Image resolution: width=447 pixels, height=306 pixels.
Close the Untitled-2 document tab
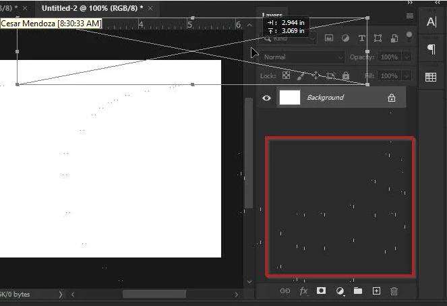(x=150, y=8)
